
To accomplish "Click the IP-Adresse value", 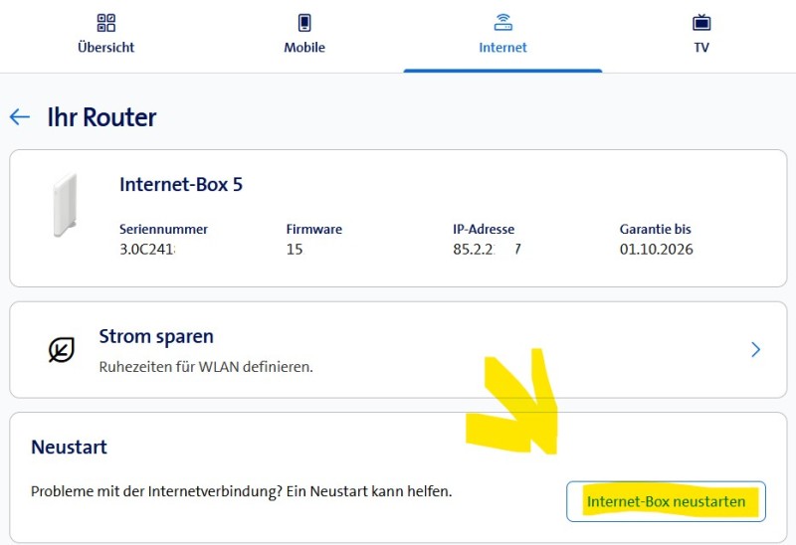I will coord(486,250).
